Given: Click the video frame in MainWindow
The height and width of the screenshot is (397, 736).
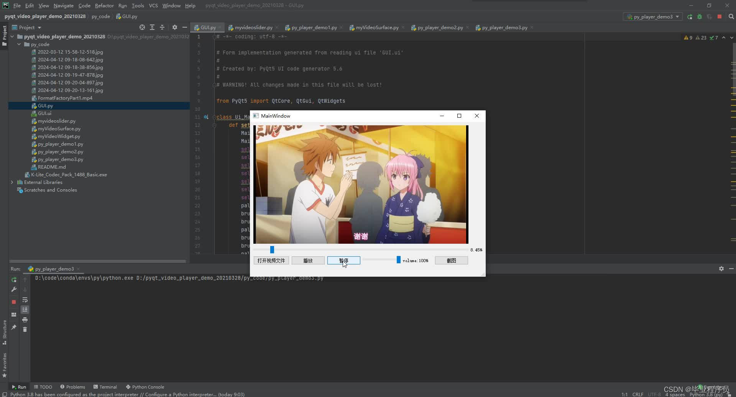Looking at the screenshot, I should click(x=360, y=184).
